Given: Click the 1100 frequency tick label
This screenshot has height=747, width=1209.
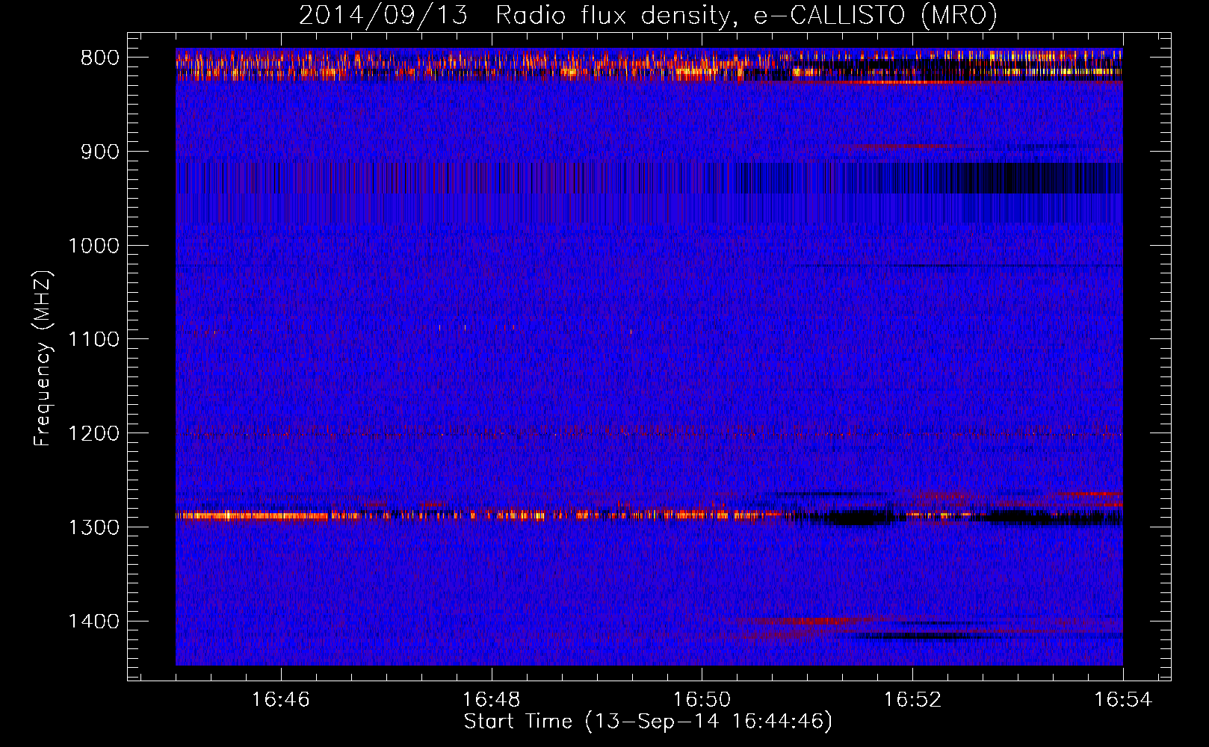Looking at the screenshot, I should click(93, 340).
